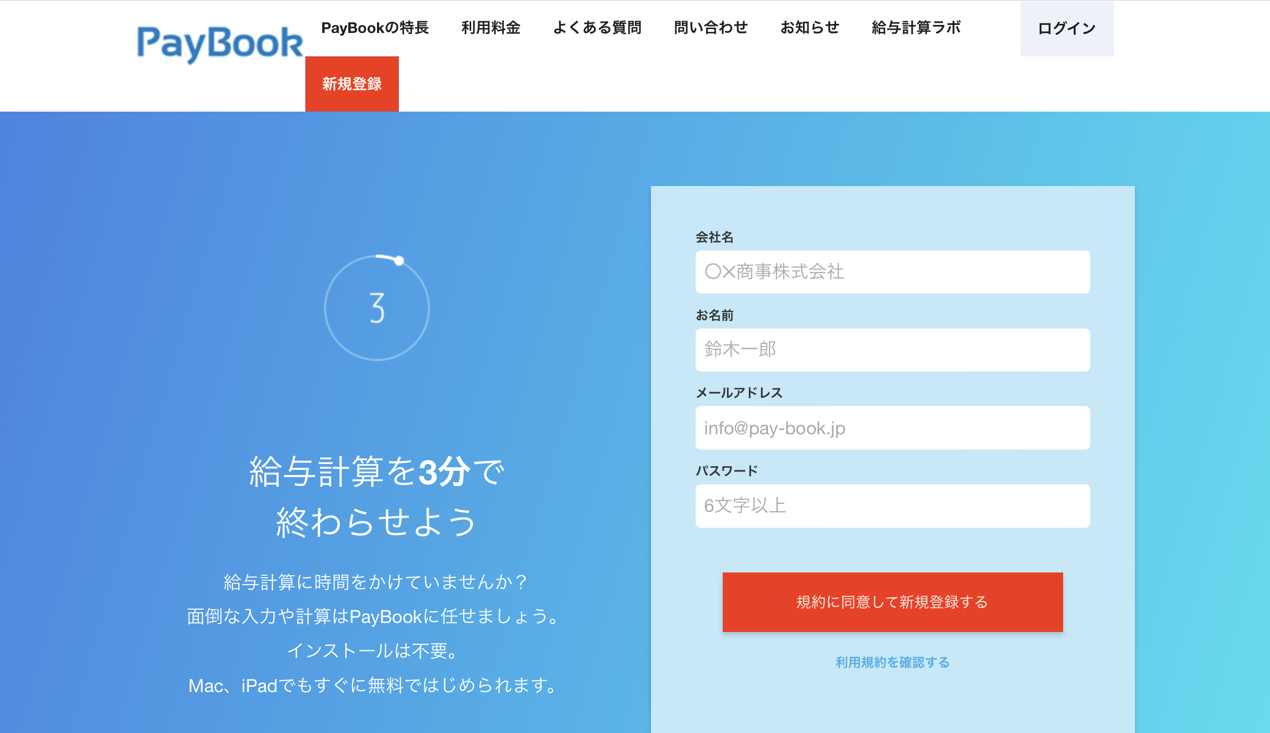Click the 会社名 label text
This screenshot has width=1270, height=733.
click(x=715, y=237)
